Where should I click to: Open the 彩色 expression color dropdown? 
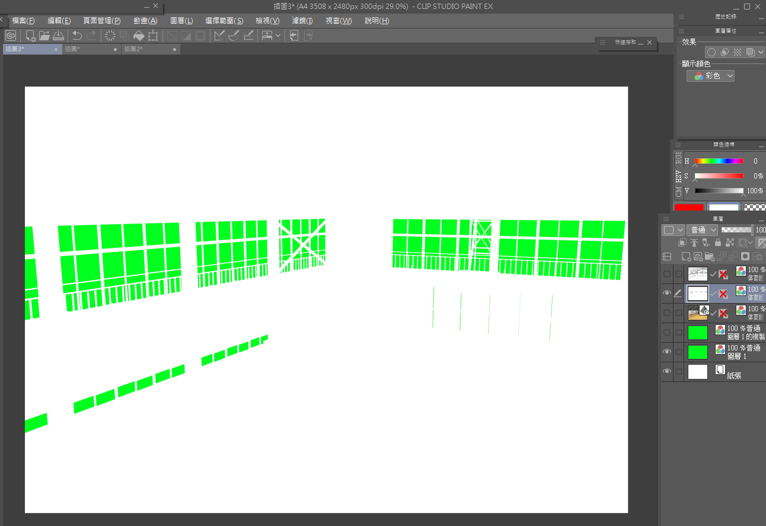point(710,76)
